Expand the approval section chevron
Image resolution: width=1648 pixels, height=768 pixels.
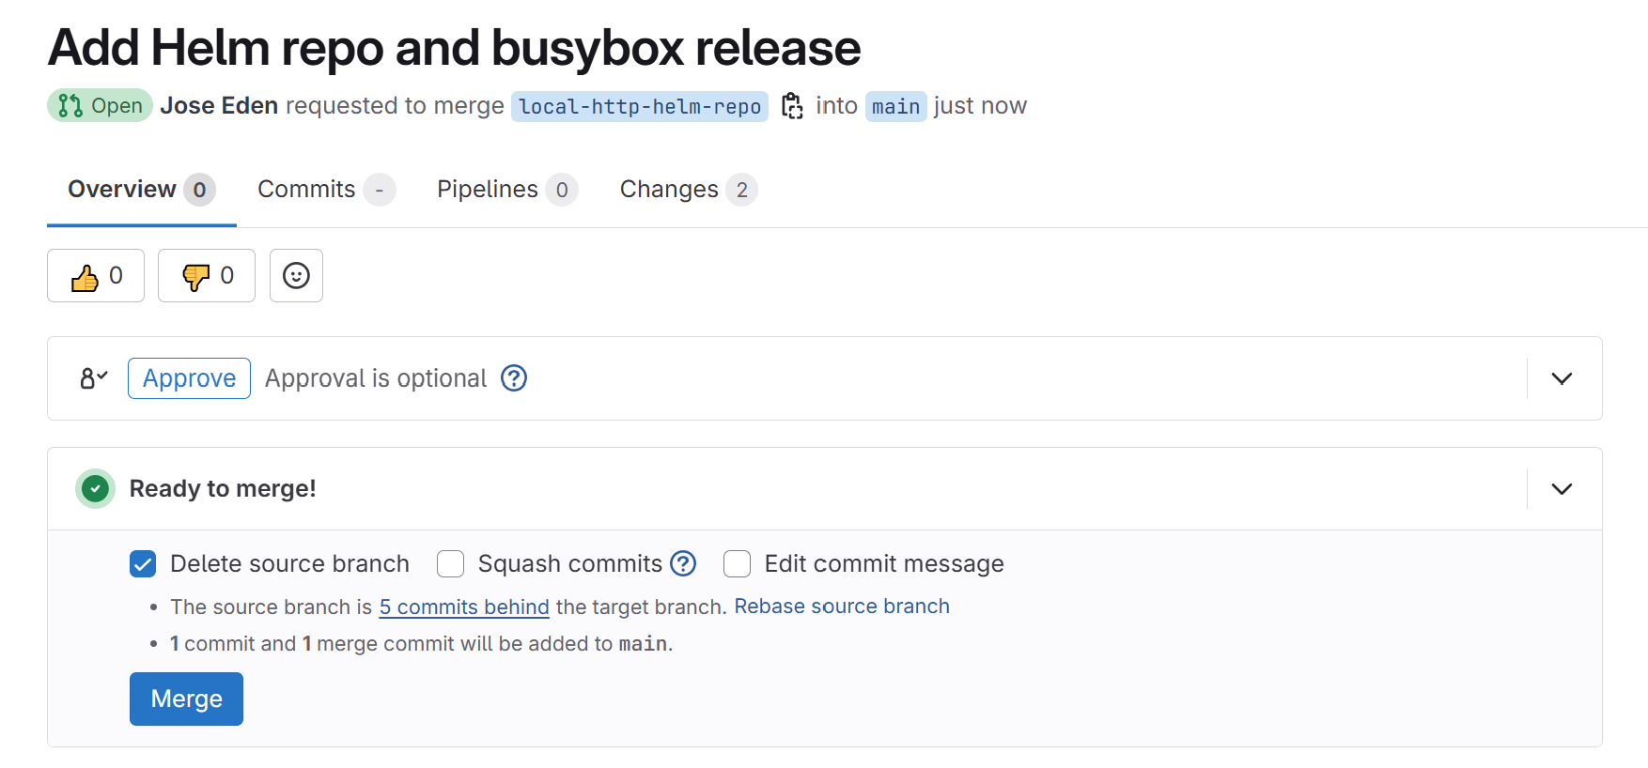[1562, 378]
